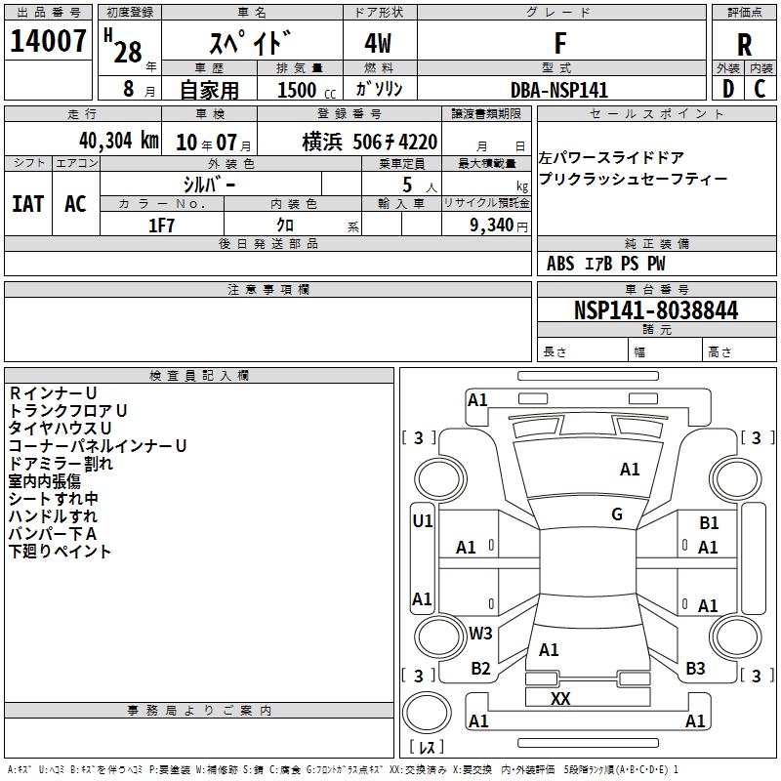Select inspector note コーナーパネルインナーU

98,446
